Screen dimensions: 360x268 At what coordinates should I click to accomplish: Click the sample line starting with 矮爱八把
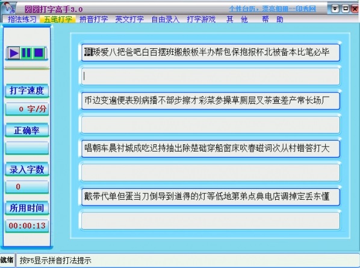pos(211,53)
